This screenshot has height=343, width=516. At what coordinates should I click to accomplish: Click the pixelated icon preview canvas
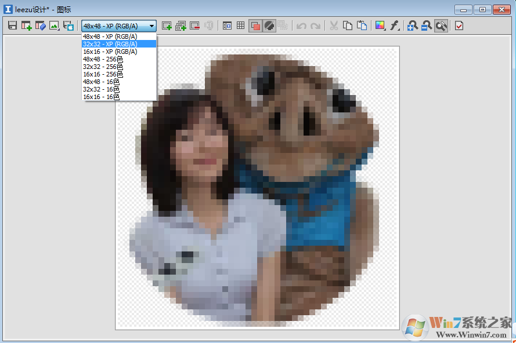[257, 188]
